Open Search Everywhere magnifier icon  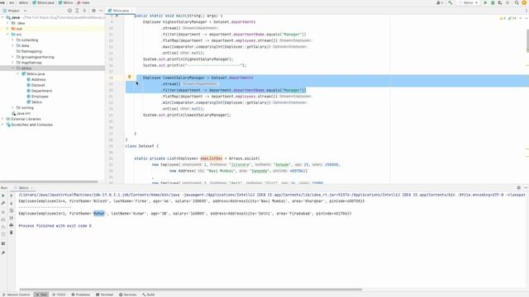click(x=517, y=2)
